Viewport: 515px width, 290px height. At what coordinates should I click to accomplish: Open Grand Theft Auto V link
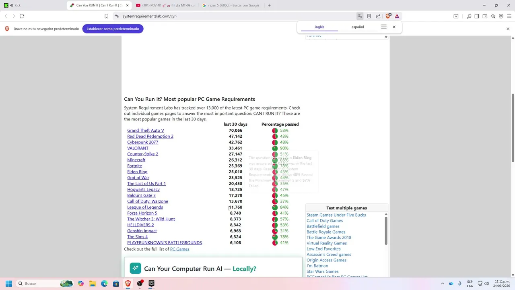click(146, 130)
